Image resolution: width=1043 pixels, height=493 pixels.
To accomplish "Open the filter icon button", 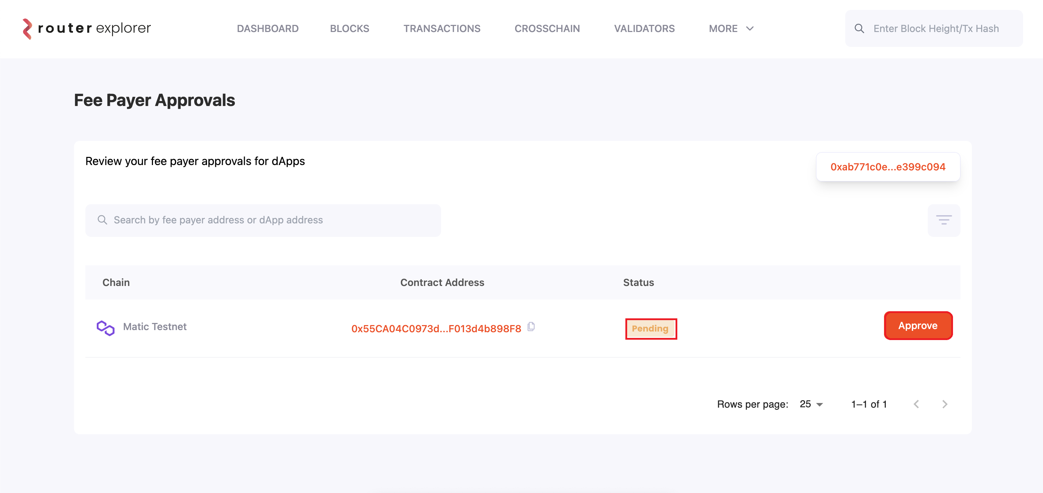I will tap(943, 220).
